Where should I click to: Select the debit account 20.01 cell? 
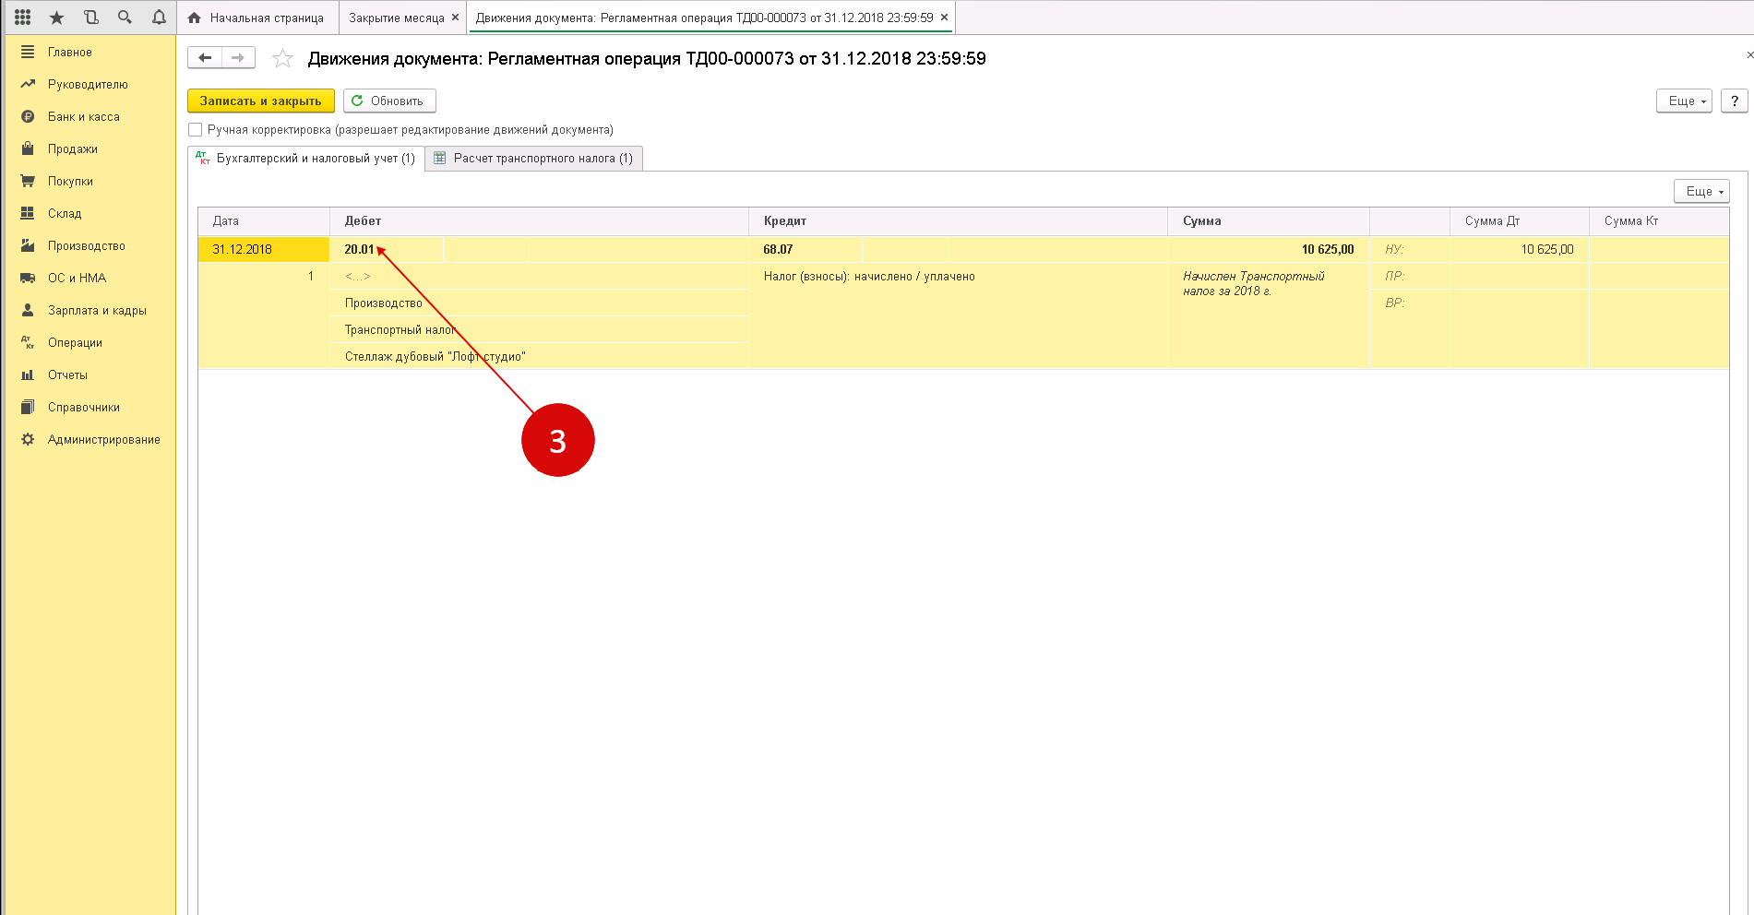pyautogui.click(x=360, y=250)
